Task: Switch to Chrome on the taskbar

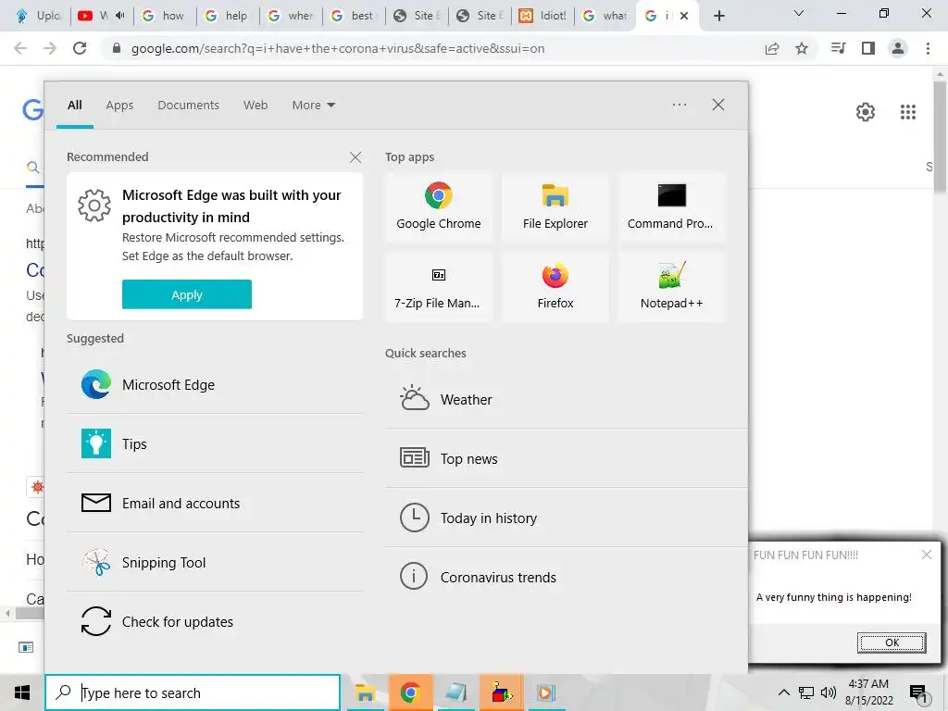Action: point(410,692)
